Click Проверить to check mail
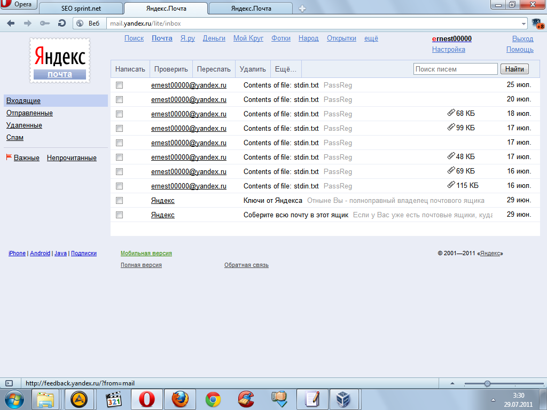The image size is (547, 410). pyautogui.click(x=171, y=69)
